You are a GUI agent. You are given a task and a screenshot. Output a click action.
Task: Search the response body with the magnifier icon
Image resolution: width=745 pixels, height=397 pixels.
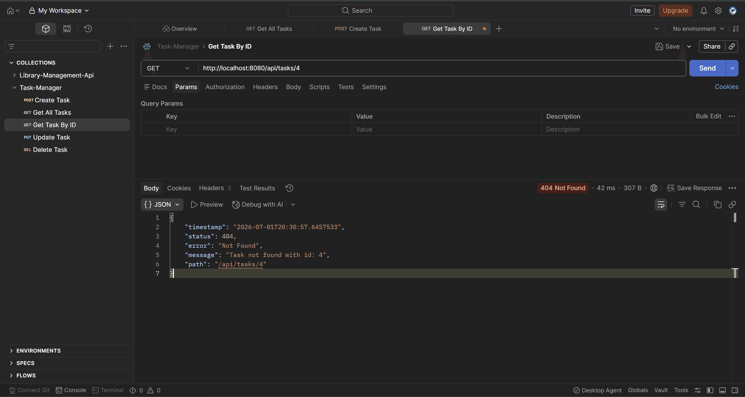696,204
